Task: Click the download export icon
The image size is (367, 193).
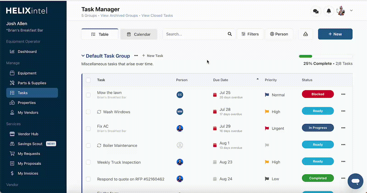Action: [305, 34]
